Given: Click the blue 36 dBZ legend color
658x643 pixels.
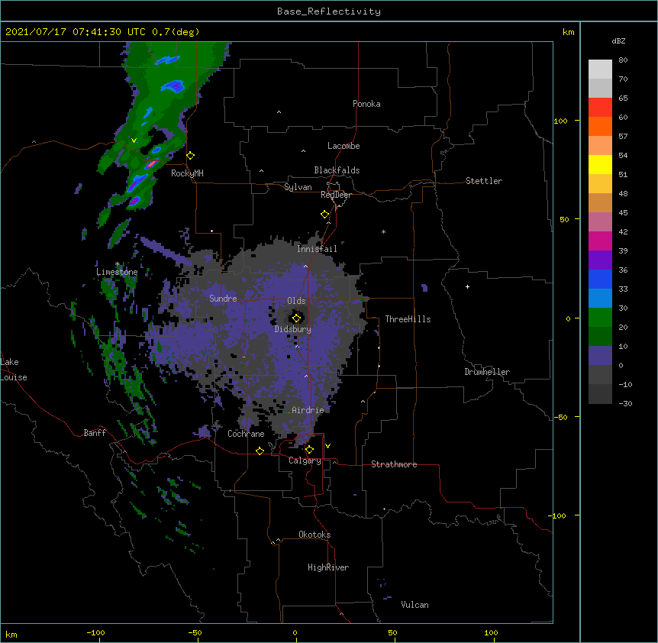Looking at the screenshot, I should pos(600,279).
